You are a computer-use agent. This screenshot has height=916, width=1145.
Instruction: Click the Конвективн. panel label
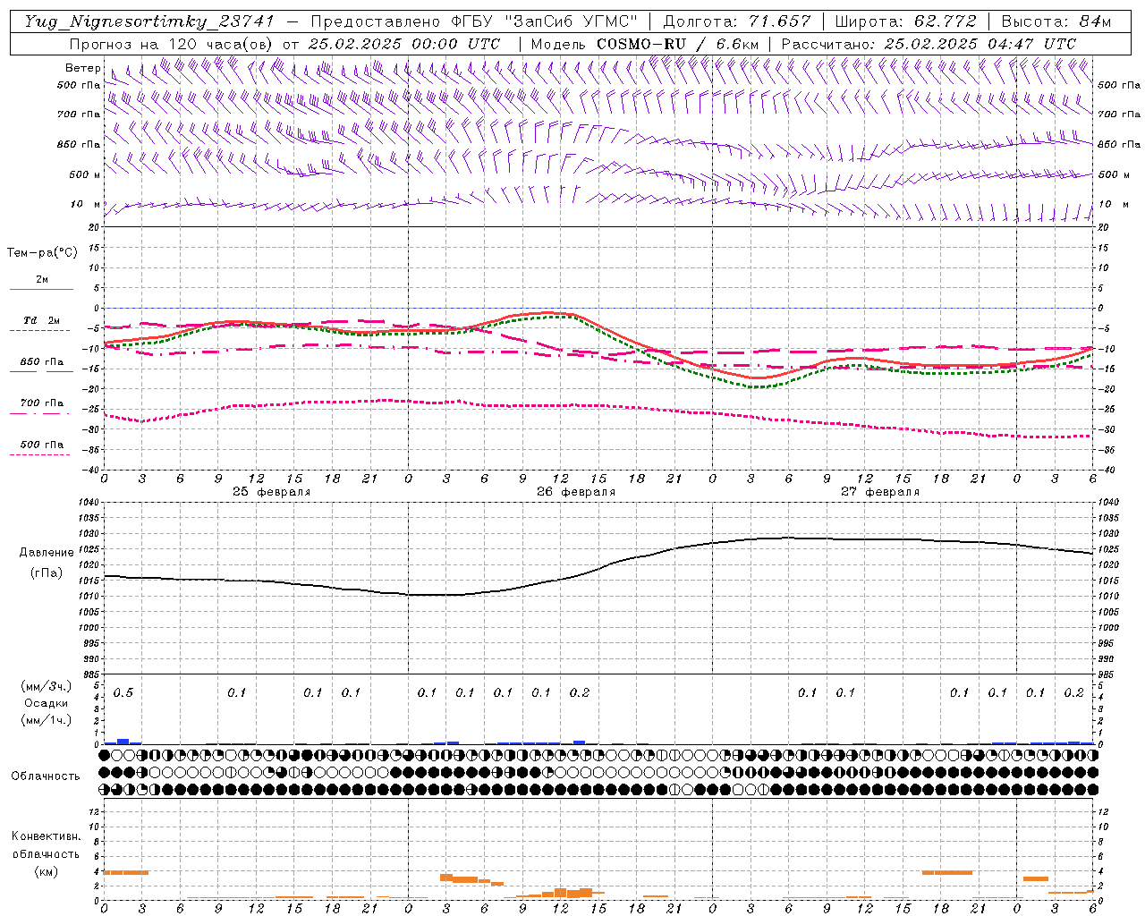[46, 836]
